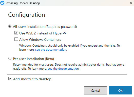Viewport: 134px width, 97px height.
Task: Click text 'Windows Containers should only be enabled'
Action: pos(49,46)
